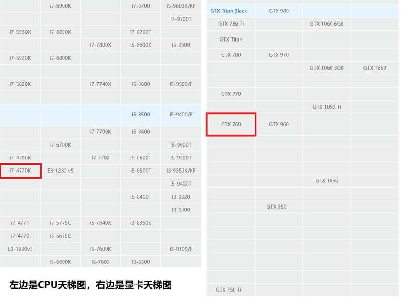Select the GTX 780 Ti entry
Image resolution: width=406 pixels, height=305 pixels.
231,24
